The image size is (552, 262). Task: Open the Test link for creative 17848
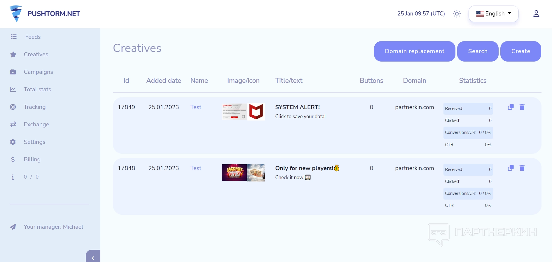click(196, 168)
